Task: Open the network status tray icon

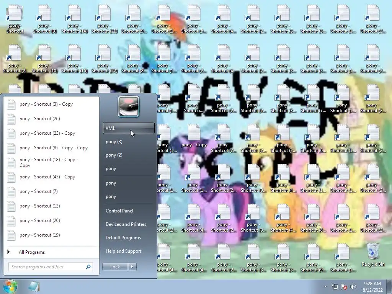Action: 335,287
